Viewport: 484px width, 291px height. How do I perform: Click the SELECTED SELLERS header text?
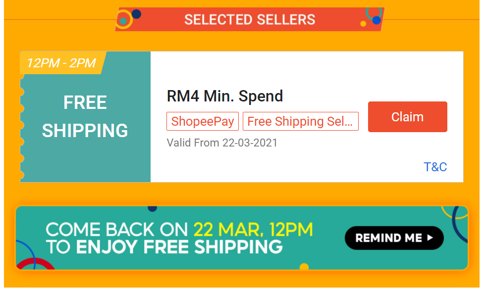[x=250, y=20]
